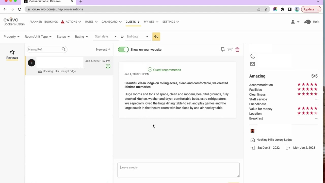Click the Guest recommends check icon
The height and width of the screenshot is (183, 325).
pos(150,70)
